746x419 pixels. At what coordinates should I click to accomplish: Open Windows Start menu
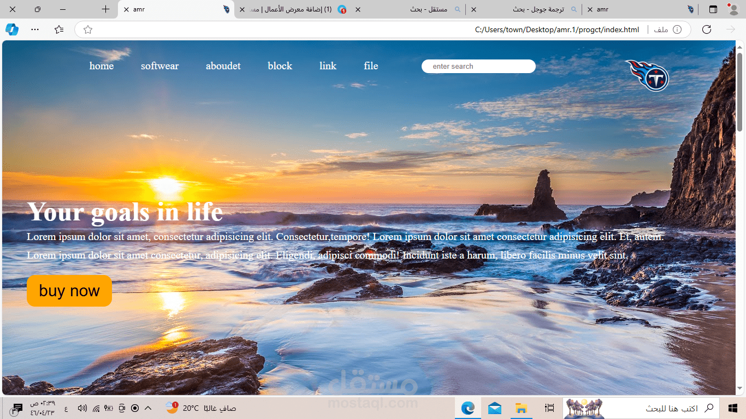733,408
